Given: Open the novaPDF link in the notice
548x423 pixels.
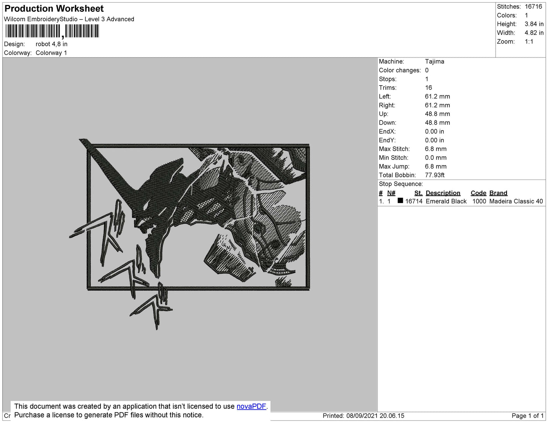Looking at the screenshot, I should [251, 406].
